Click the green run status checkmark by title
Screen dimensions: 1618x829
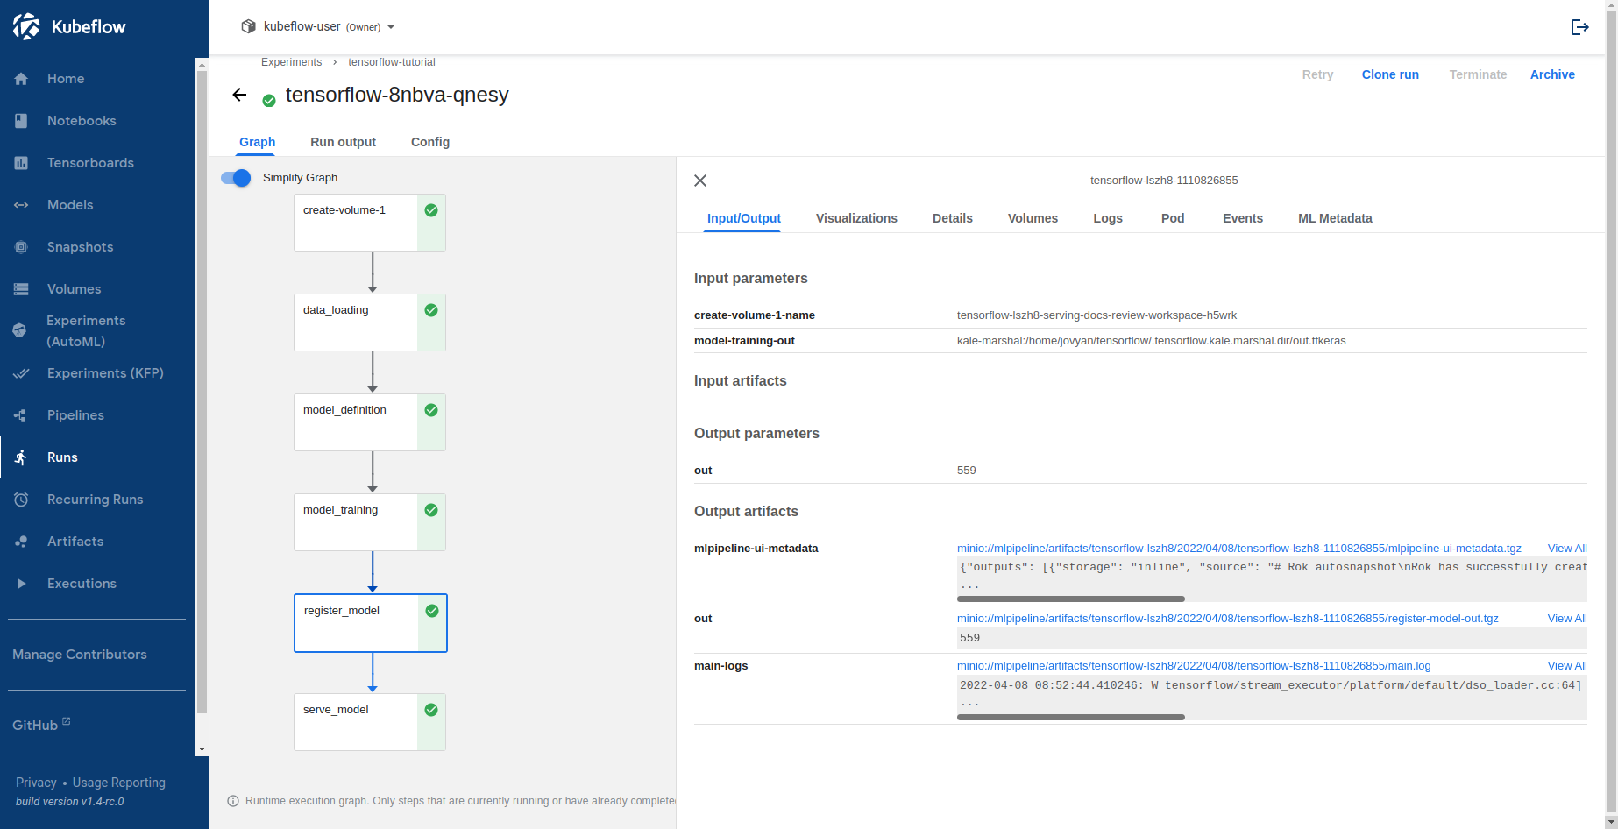[x=269, y=101]
